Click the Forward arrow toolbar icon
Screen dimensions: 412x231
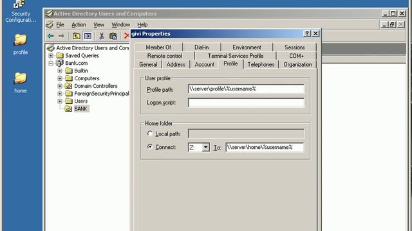click(x=62, y=36)
